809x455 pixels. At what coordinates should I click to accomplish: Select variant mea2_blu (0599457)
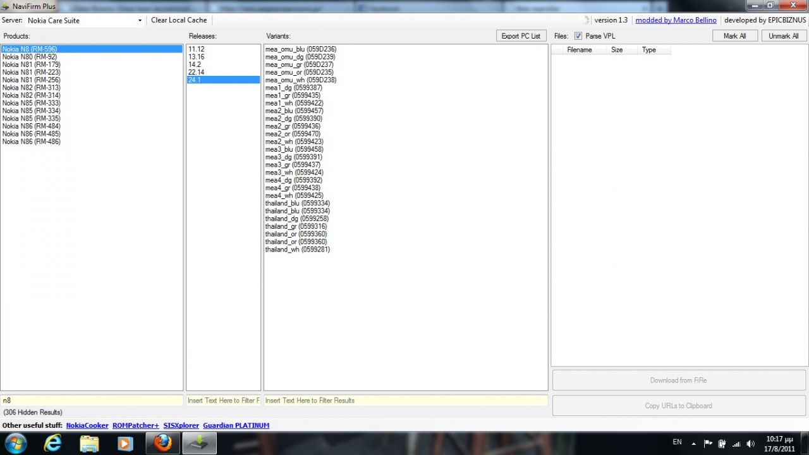pyautogui.click(x=406, y=111)
